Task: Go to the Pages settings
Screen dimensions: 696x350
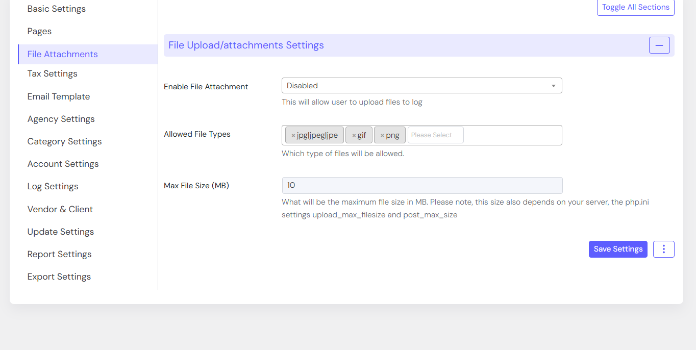Action: tap(39, 31)
